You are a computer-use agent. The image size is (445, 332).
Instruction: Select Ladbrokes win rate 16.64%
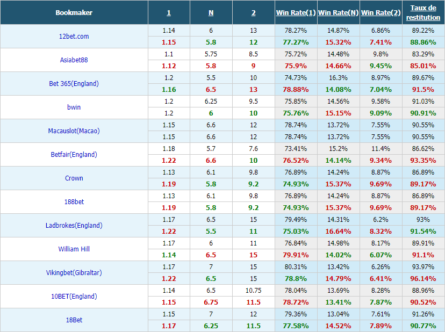(x=338, y=231)
